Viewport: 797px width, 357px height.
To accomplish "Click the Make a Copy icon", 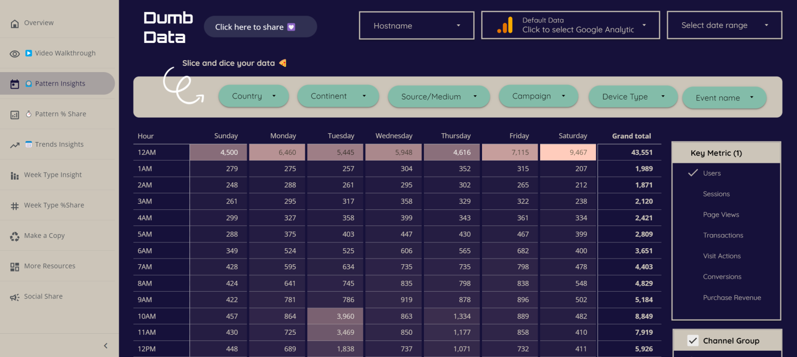I will 15,235.
